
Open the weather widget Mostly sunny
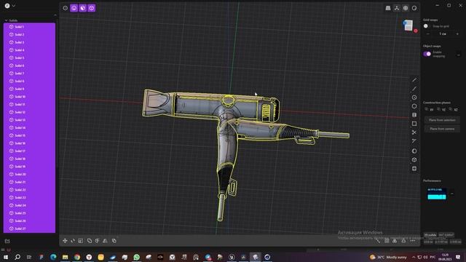pos(389,257)
